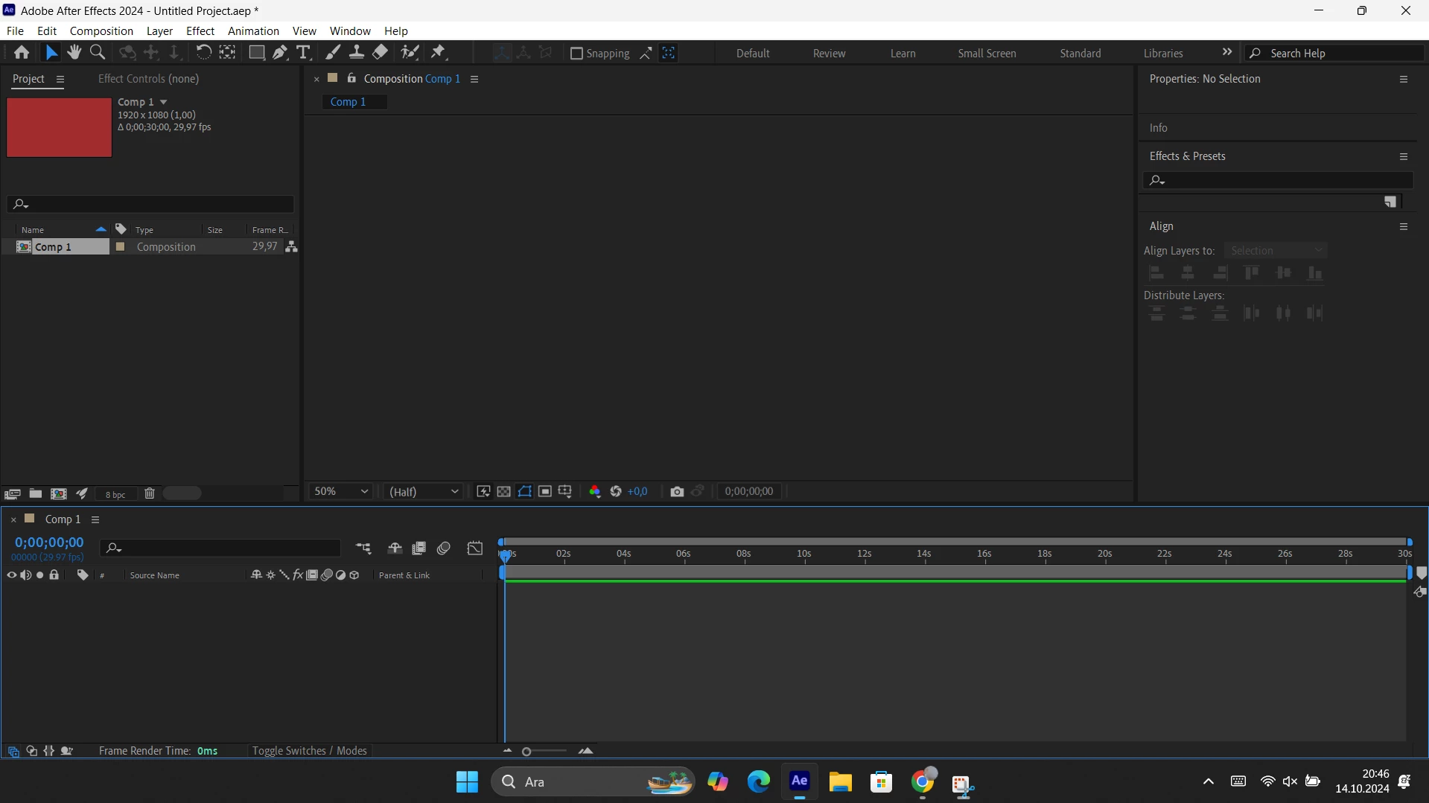
Task: Create a new composition from Project panel
Action: tap(58, 493)
